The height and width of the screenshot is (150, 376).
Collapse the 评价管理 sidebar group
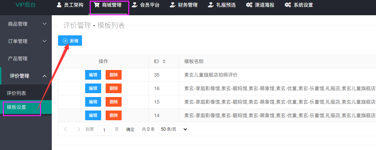[44, 76]
